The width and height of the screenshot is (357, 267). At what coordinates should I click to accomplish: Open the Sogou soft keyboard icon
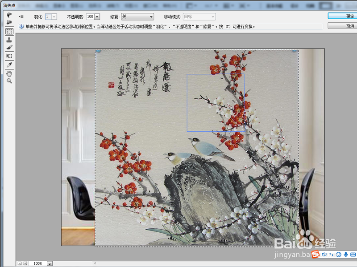pos(353,255)
